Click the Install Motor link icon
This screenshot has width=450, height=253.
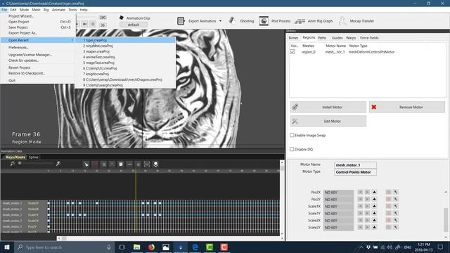tap(295, 107)
